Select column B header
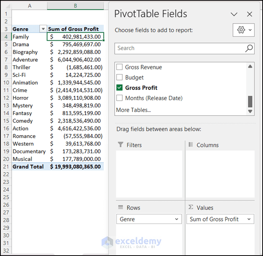The width and height of the screenshot is (263, 256). (x=75, y=6)
